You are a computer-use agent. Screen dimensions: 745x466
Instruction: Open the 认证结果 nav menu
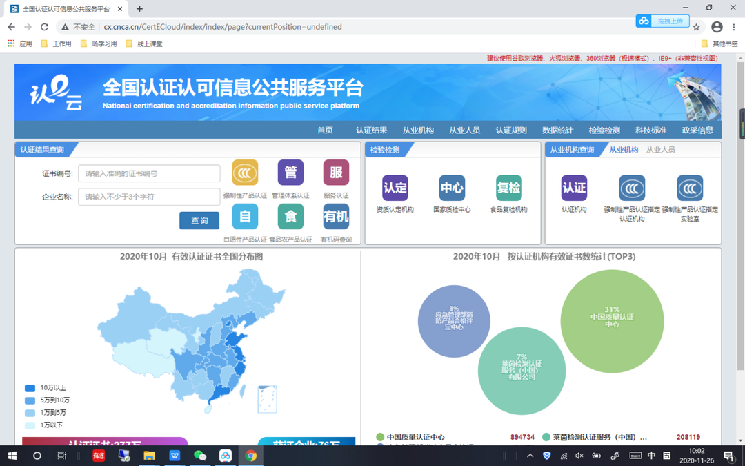click(x=372, y=130)
